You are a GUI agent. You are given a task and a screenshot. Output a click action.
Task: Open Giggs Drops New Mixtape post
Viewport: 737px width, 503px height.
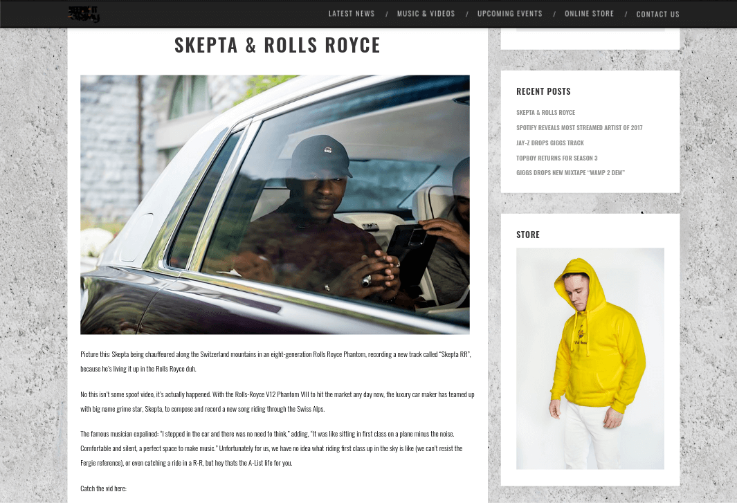571,172
